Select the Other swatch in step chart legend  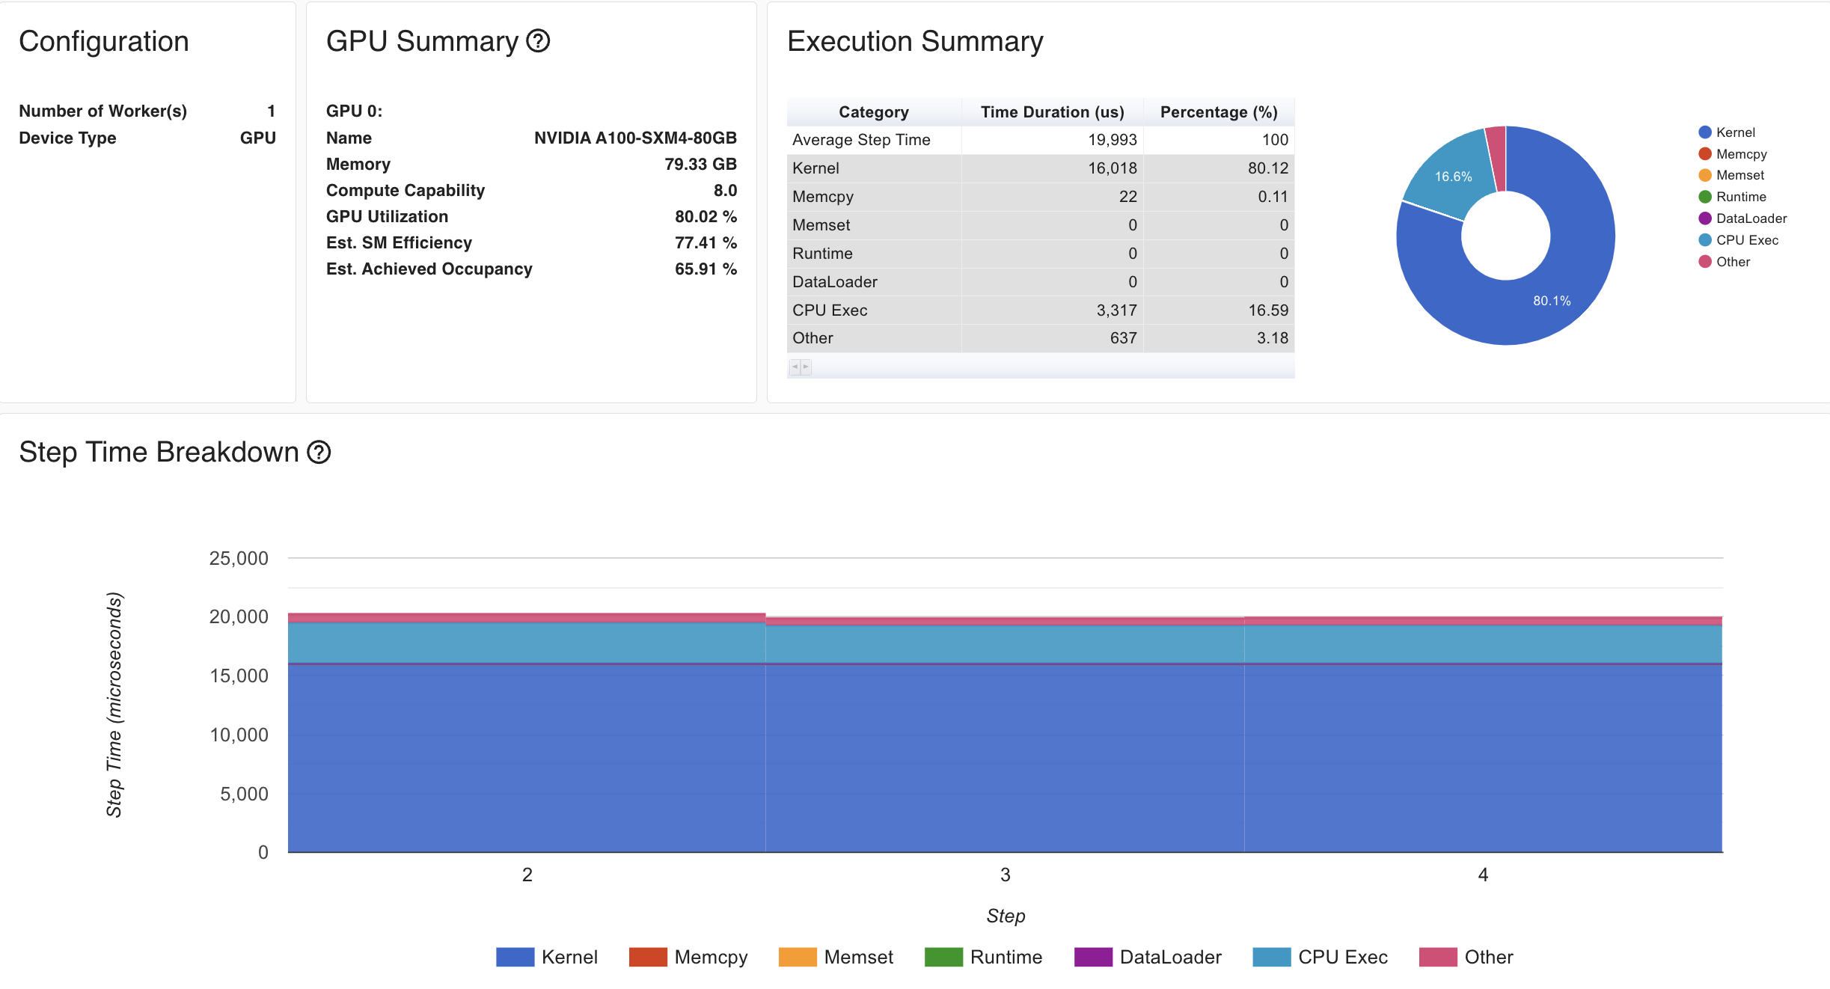(x=1438, y=957)
